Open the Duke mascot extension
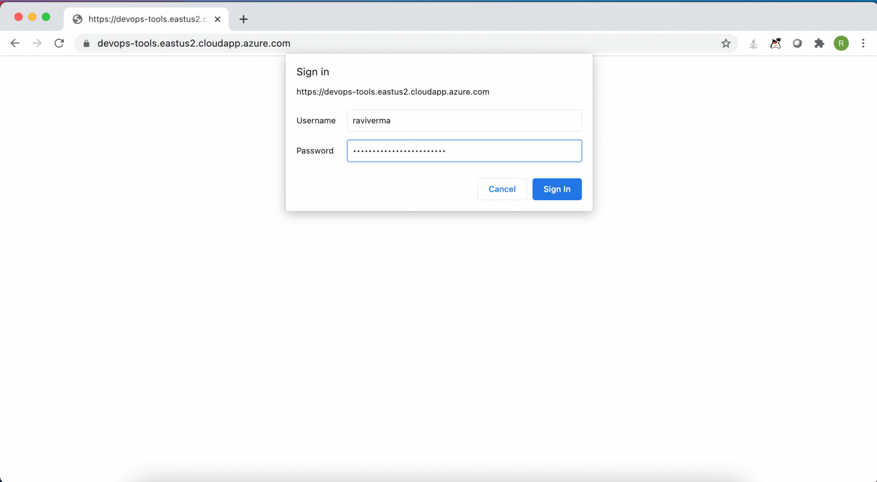The image size is (877, 482). [775, 43]
